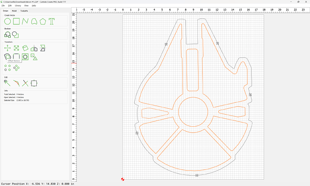The height and width of the screenshot is (186, 310).
Task: Open the Circular Array tool
Action: [x=16, y=68]
